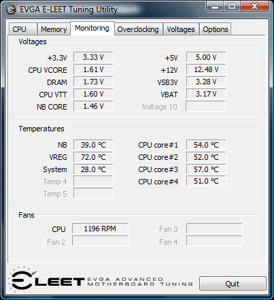Click CPU core#1 temperature 54.0 °C
Screen dimensions: 274x300
[x=206, y=145]
